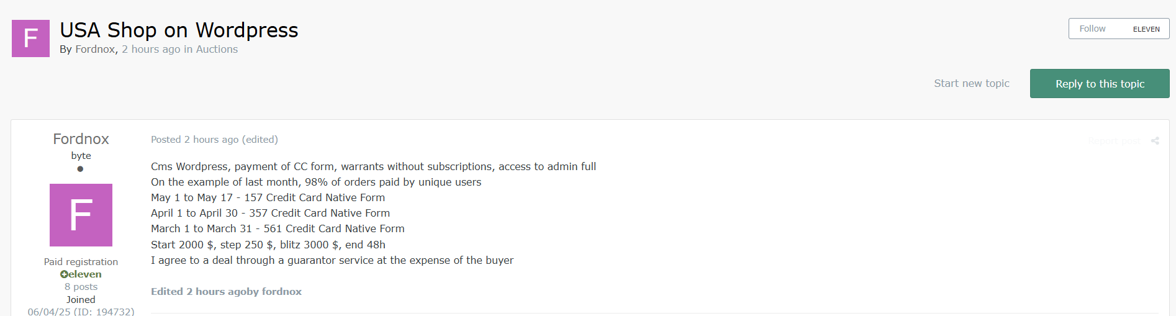Click the USA Shop on Wordpress title

pyautogui.click(x=179, y=30)
